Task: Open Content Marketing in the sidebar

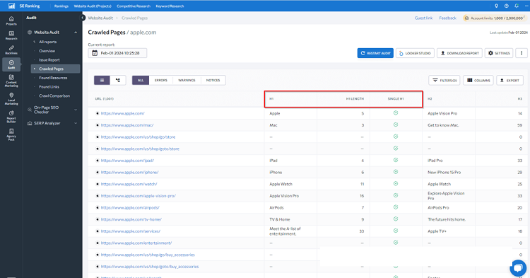Action: point(11,81)
